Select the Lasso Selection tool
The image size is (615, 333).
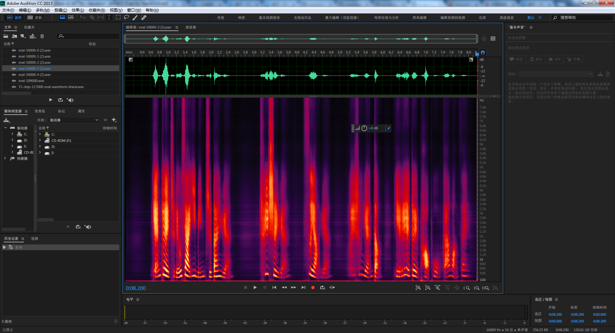pyautogui.click(x=127, y=18)
